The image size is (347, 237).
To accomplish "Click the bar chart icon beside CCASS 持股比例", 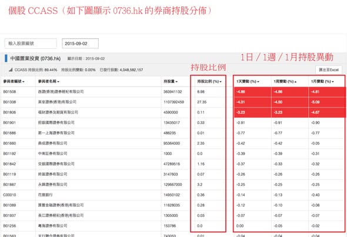I will coord(11,70).
